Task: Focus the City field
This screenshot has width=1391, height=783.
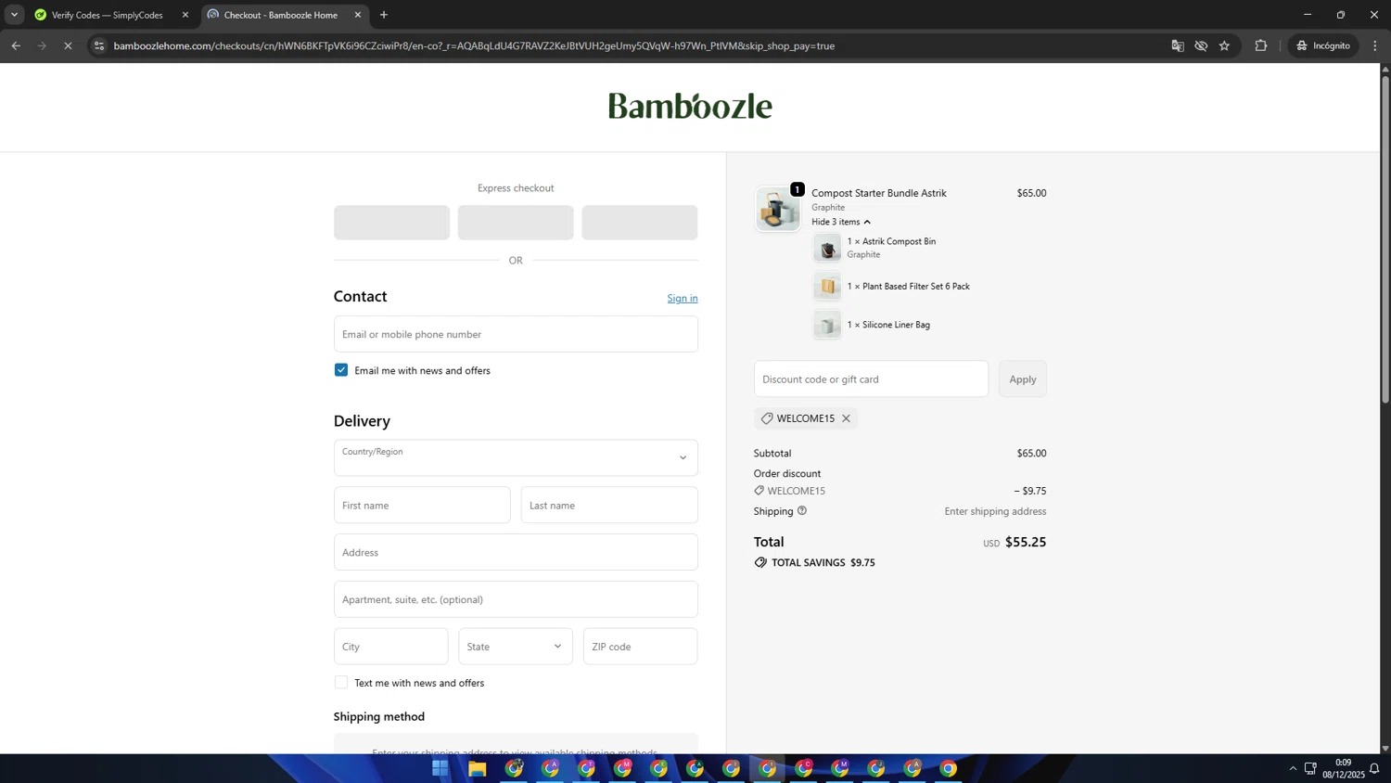Action: click(390, 647)
